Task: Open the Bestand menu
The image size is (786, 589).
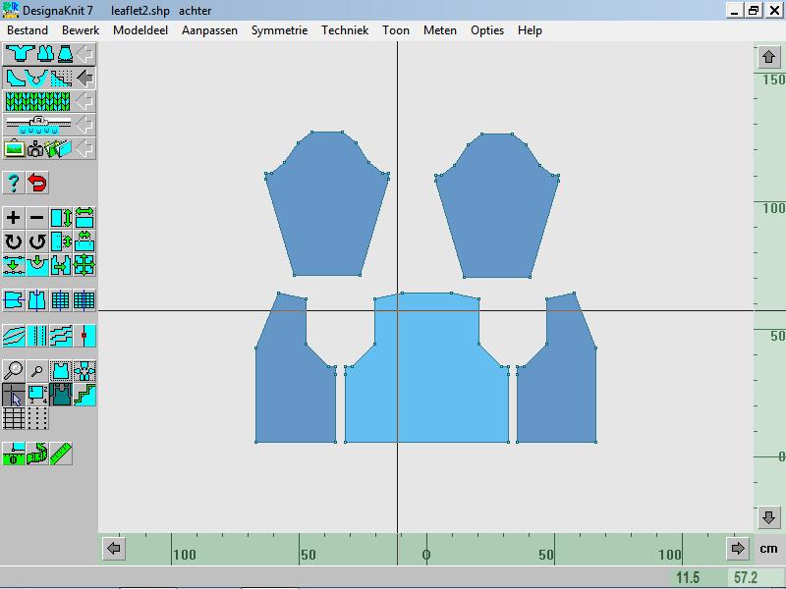Action: pyautogui.click(x=28, y=30)
